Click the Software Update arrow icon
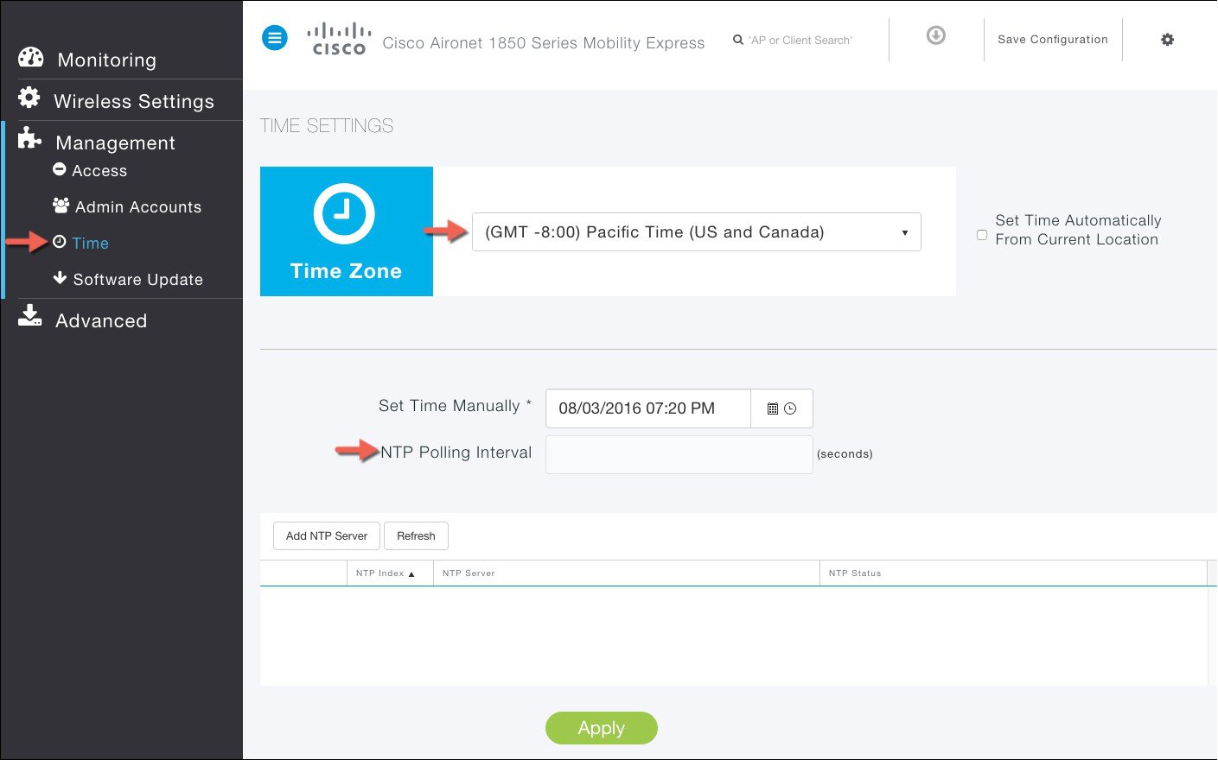 [60, 278]
